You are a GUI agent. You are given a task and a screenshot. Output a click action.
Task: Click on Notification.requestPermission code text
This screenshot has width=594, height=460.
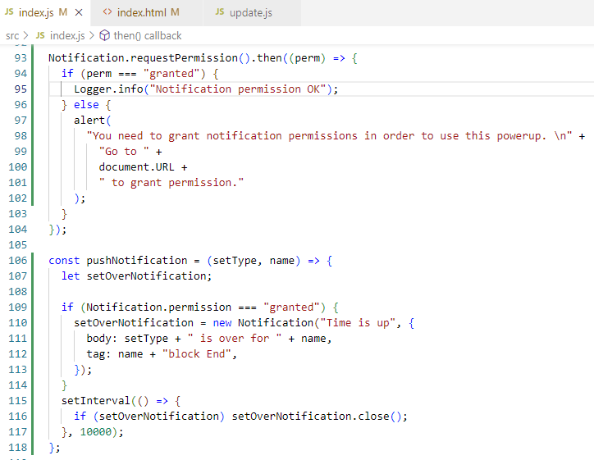coord(143,58)
